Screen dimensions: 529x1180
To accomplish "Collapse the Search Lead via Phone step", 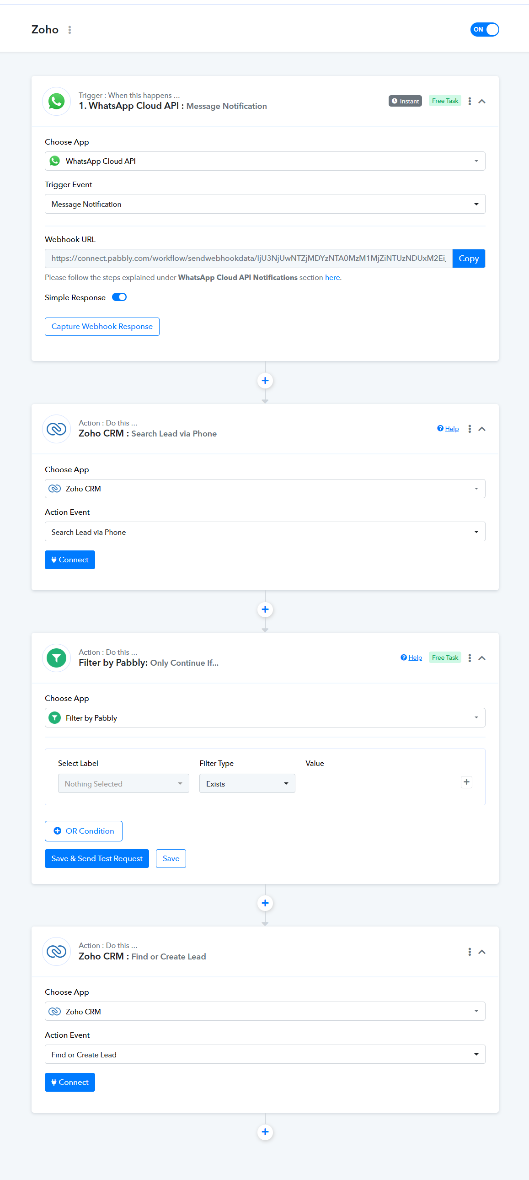I will click(x=482, y=429).
